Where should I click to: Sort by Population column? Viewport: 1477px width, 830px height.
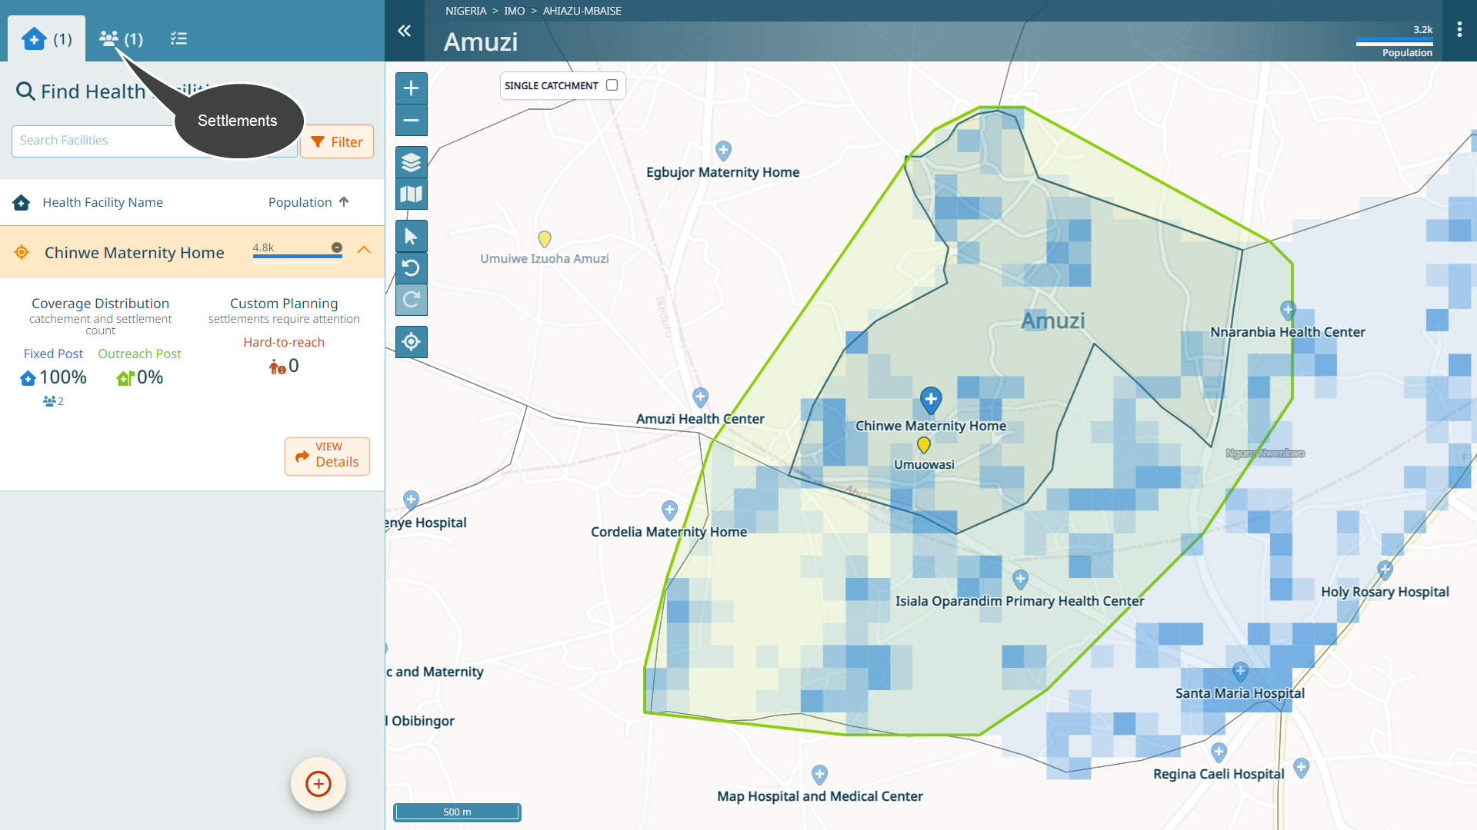[308, 202]
